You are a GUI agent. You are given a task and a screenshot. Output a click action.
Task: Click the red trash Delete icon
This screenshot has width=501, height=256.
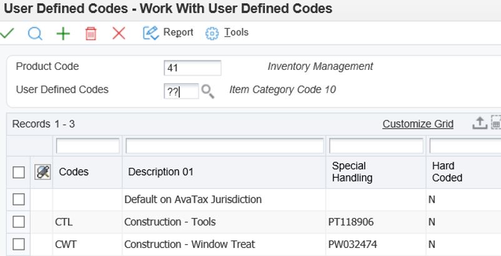coord(91,34)
